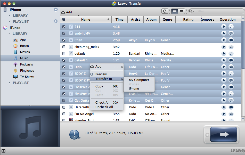Select Uncheck All in the context menu
This screenshot has width=245, height=155.
[104, 107]
